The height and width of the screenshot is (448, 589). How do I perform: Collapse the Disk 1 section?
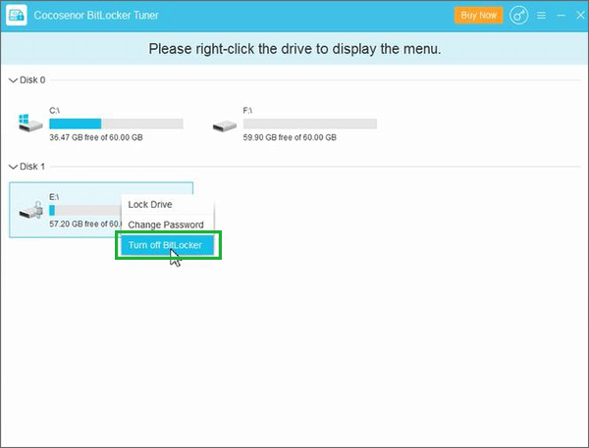pyautogui.click(x=13, y=167)
